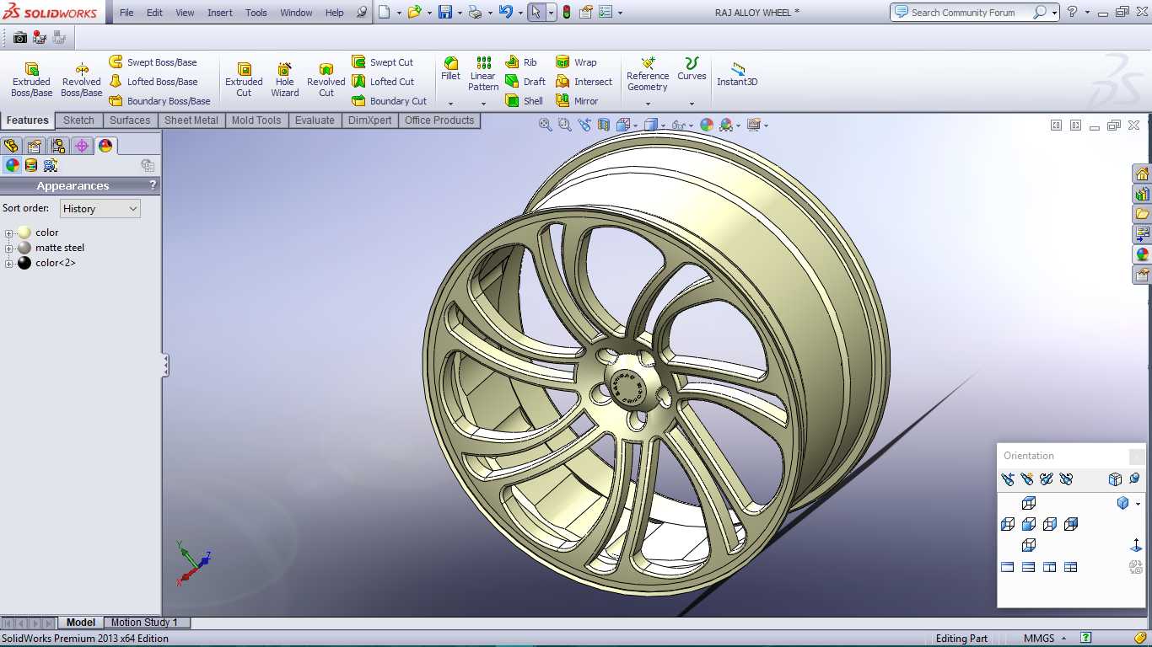The width and height of the screenshot is (1152, 647).
Task: Click the Reference Geometry button
Action: tap(648, 74)
